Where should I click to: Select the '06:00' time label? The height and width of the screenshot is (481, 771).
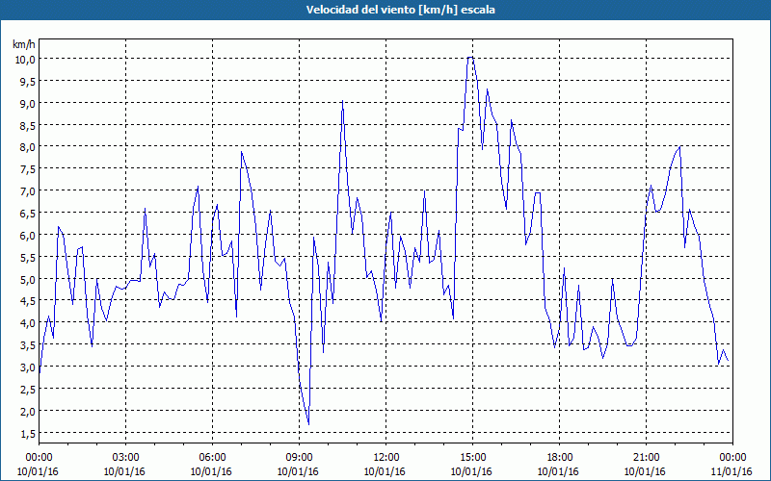(212, 458)
